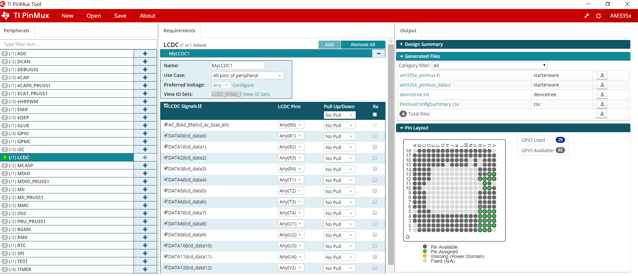Click the Add LCDC button
The image size is (638, 276).
click(329, 45)
